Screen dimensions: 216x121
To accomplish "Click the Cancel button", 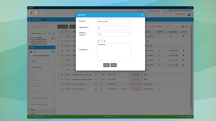I will coord(114,65).
